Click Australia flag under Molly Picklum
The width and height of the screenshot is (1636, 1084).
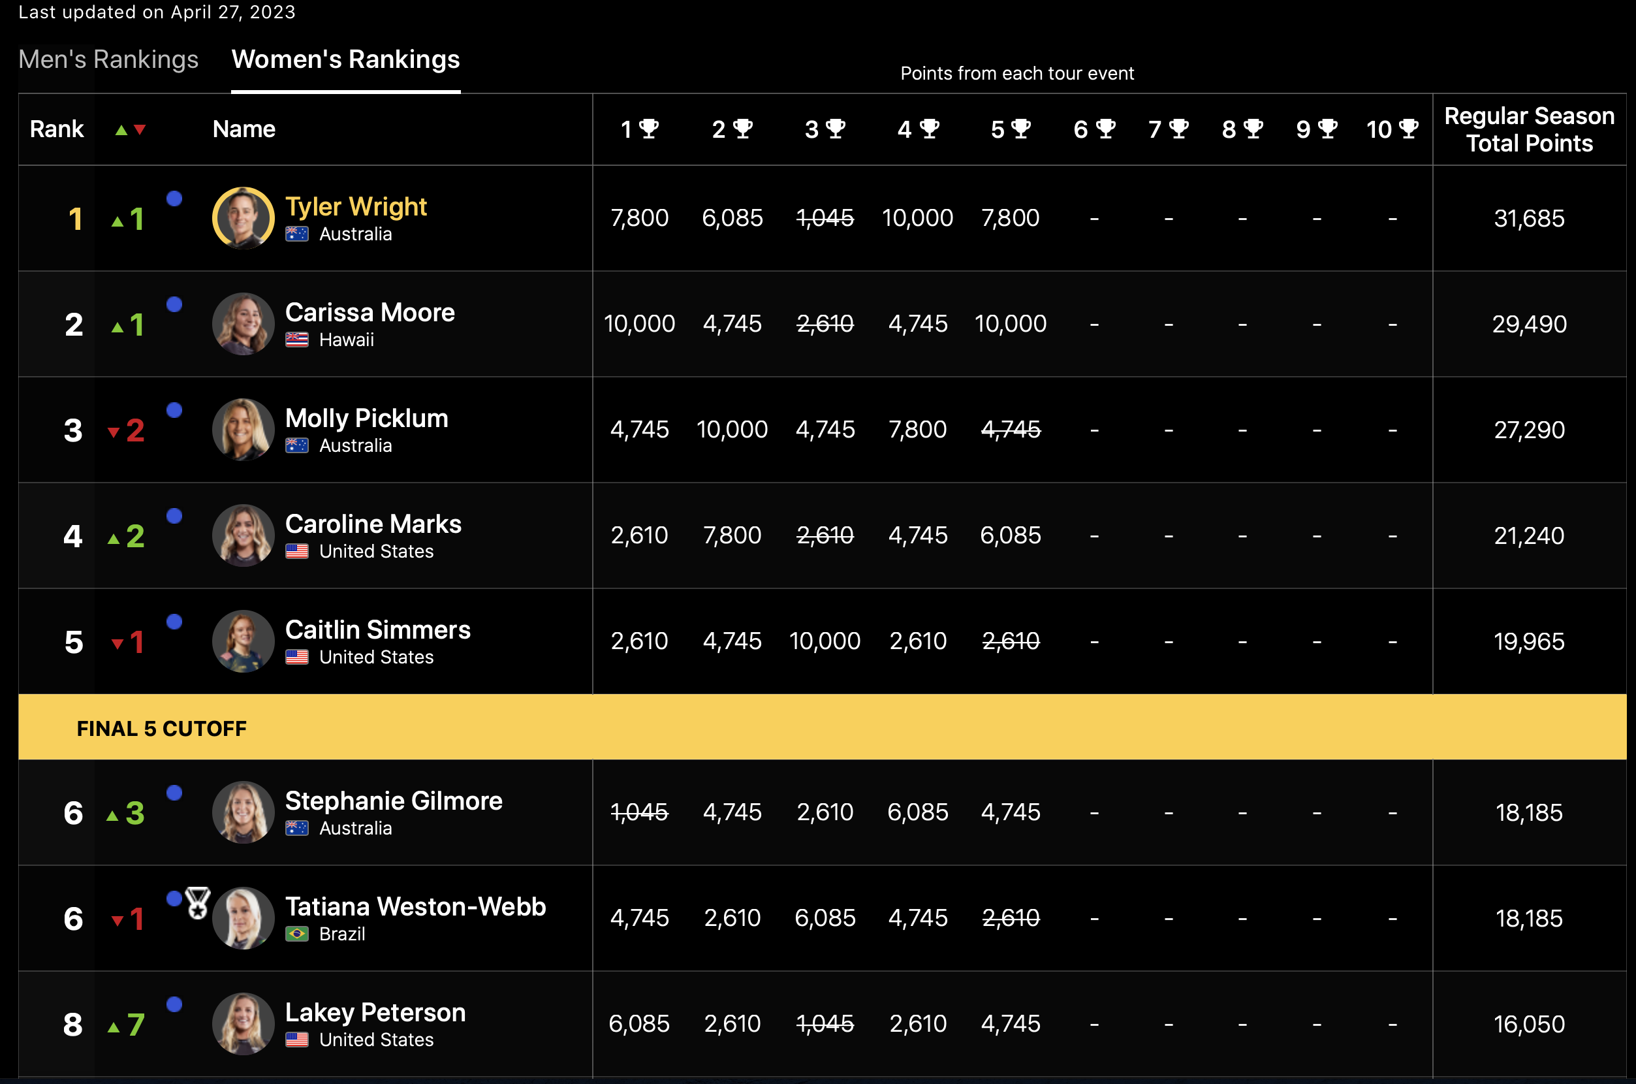pos(296,445)
